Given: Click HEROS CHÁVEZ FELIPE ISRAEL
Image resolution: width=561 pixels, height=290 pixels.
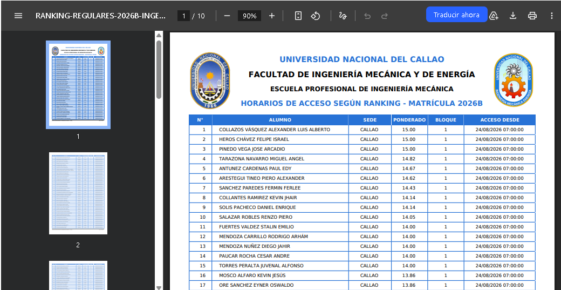Looking at the screenshot, I should tap(254, 139).
